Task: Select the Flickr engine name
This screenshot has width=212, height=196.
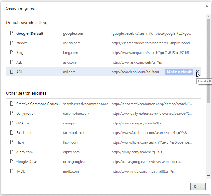Action: click(x=20, y=142)
